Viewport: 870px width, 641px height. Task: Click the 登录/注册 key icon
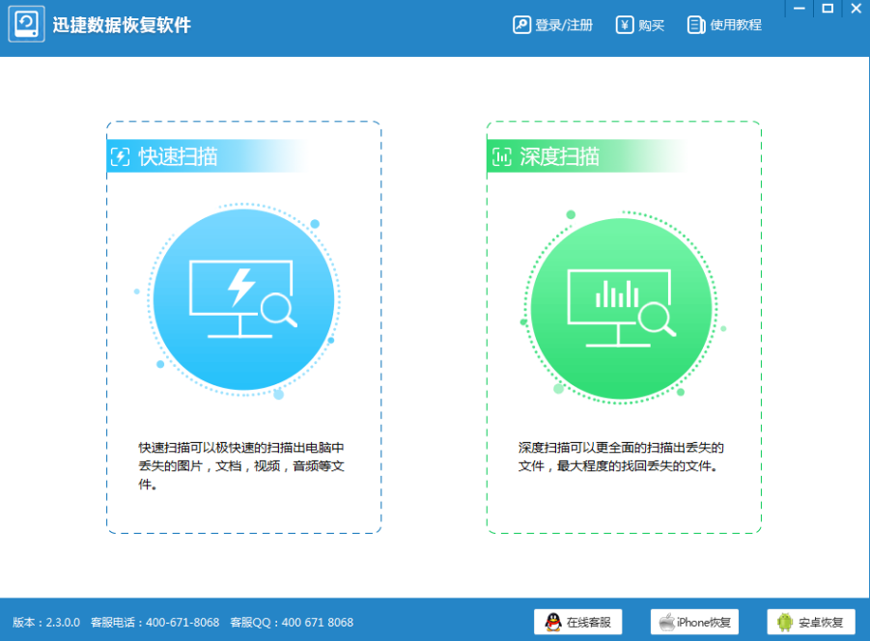click(521, 25)
